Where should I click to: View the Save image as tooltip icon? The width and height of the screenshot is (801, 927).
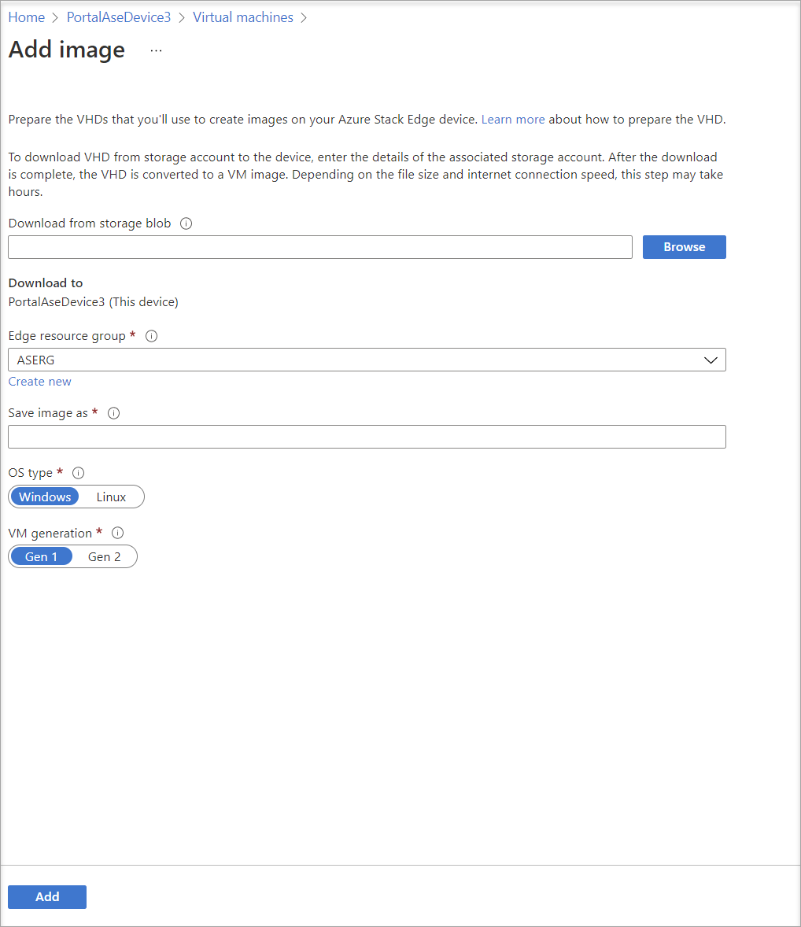113,412
